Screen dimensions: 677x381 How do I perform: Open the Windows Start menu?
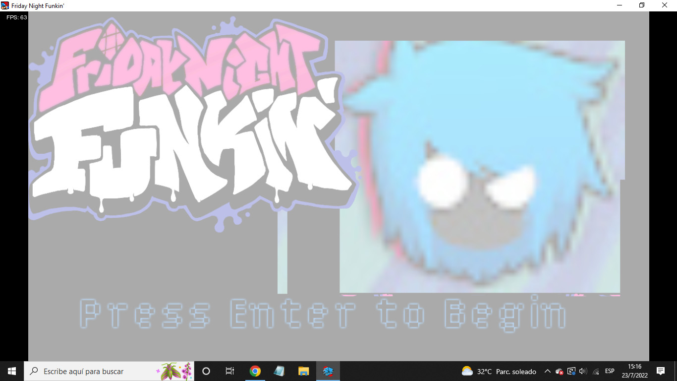point(12,371)
